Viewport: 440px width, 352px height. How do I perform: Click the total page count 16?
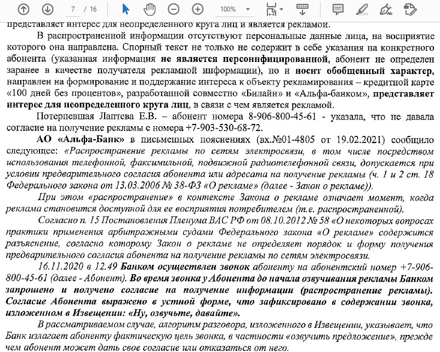click(x=94, y=10)
